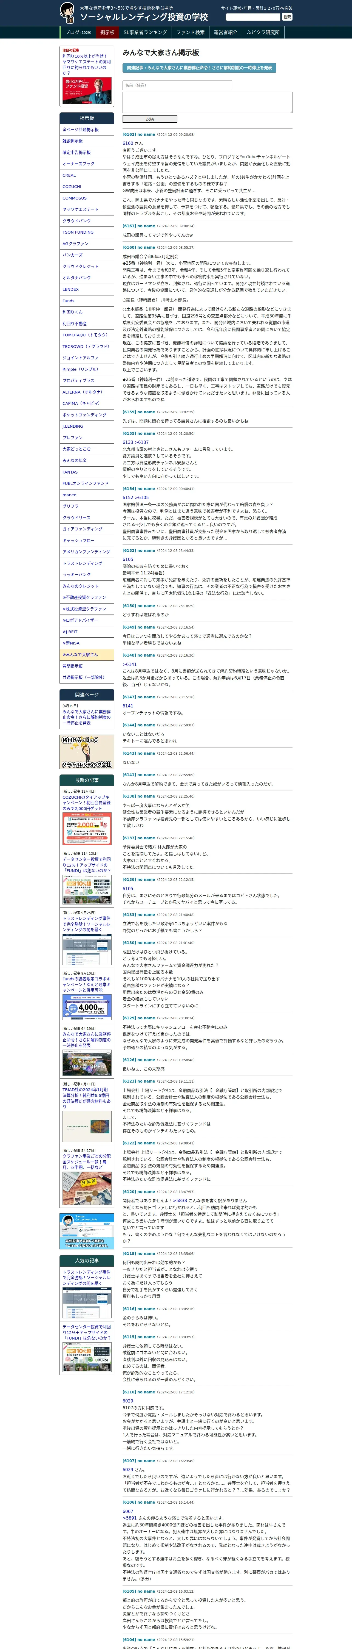The width and height of the screenshot is (352, 1649).
Task: Click the ソーシャルレンディング投資の学校 site title
Action: pyautogui.click(x=144, y=17)
